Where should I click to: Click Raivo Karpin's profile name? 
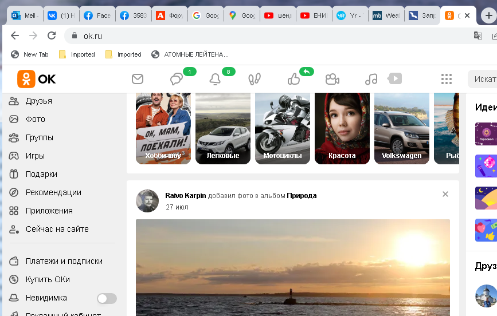[x=185, y=196]
